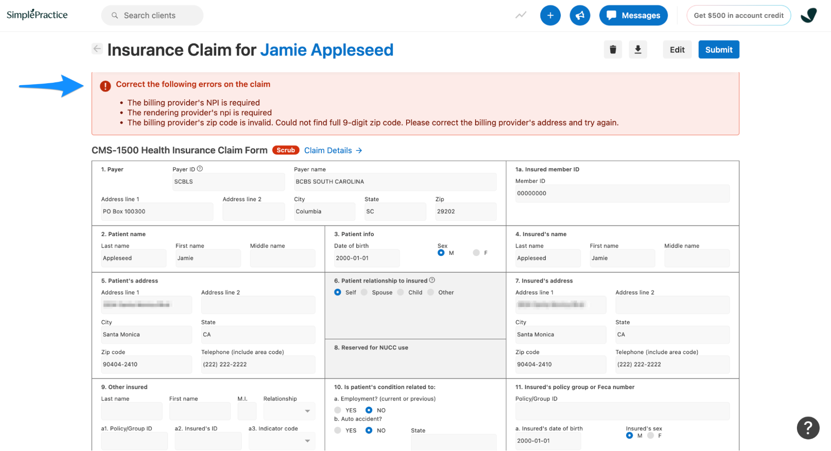Screen dimensions: 831x451
Task: Open the create new plus icon
Action: [550, 15]
